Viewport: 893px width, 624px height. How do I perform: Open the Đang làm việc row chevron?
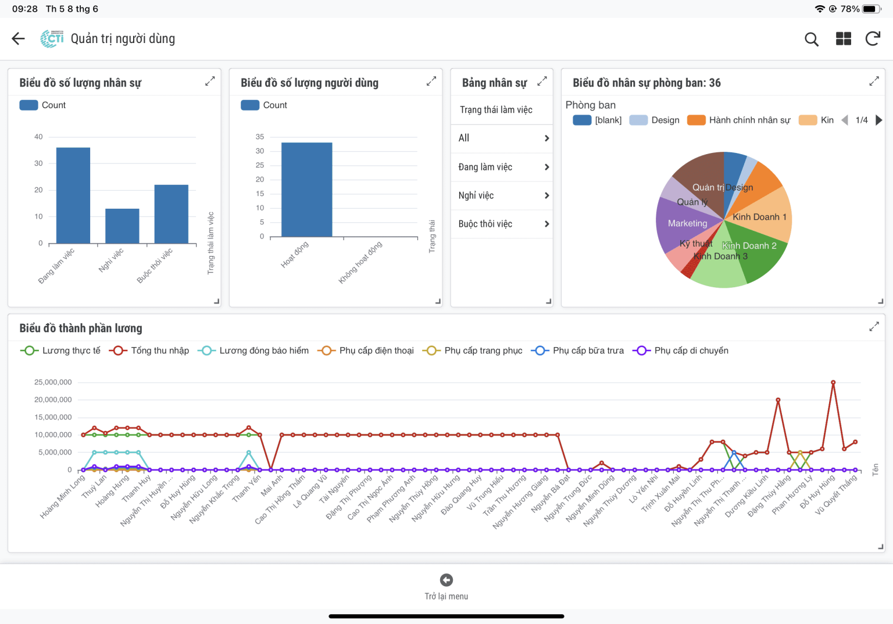[x=546, y=167]
